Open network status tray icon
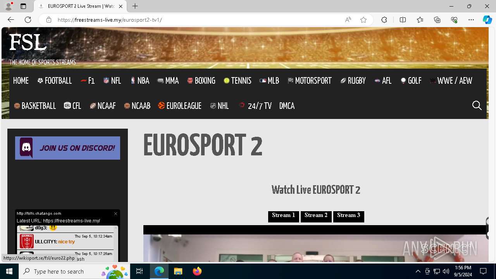496x279 pixels. [437, 271]
